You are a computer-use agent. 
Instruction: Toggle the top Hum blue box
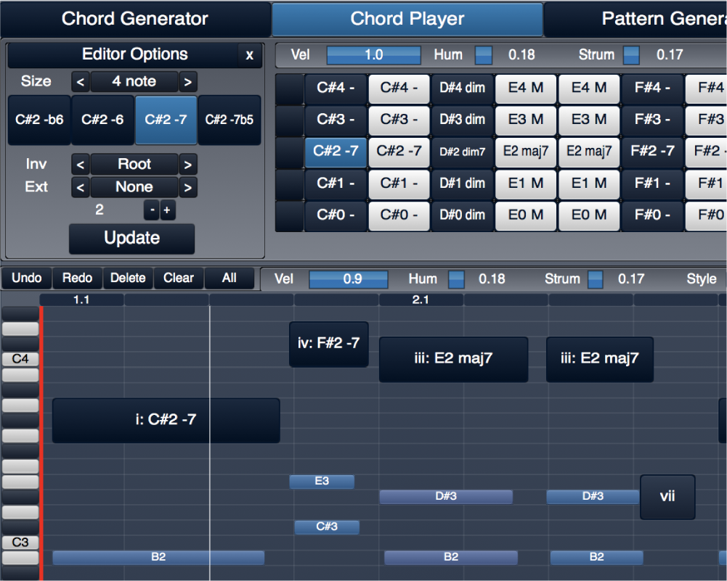(x=484, y=55)
